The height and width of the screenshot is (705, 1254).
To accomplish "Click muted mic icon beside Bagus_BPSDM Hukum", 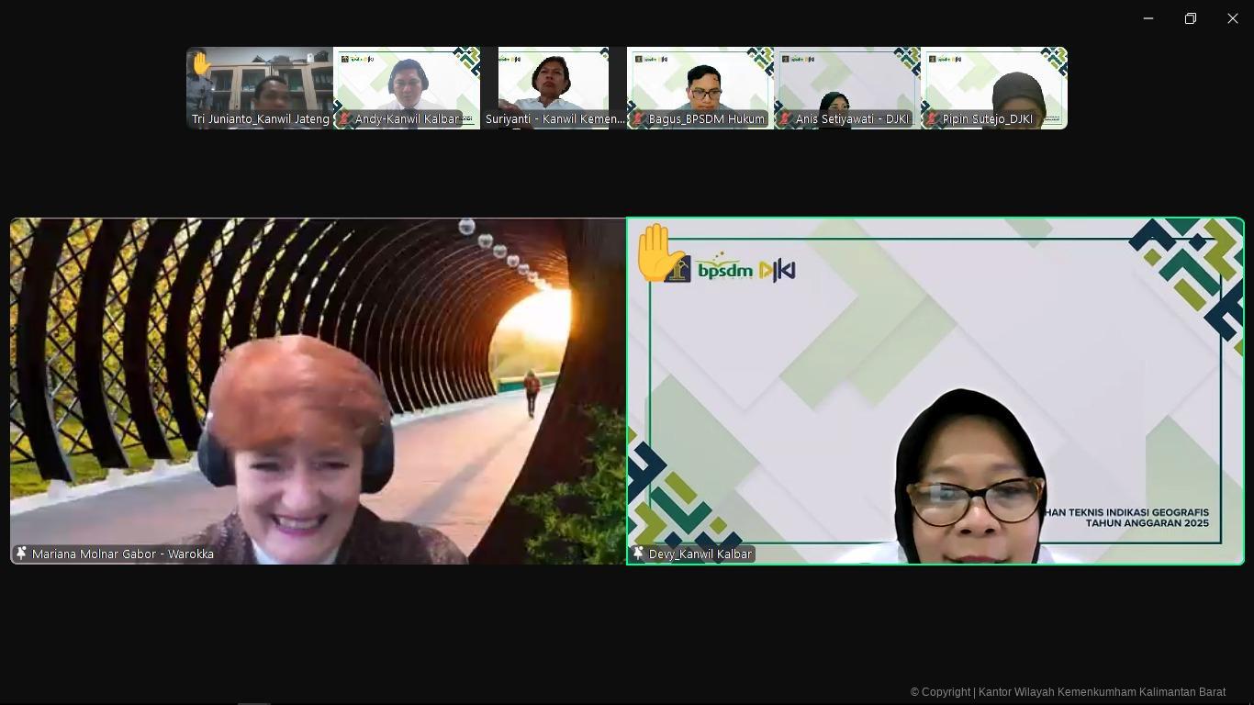I will 639,119.
